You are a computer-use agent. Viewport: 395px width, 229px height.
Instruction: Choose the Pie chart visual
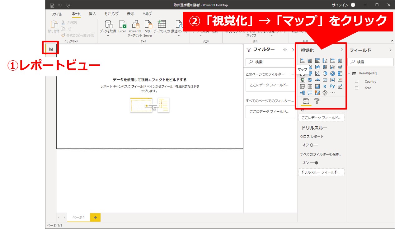point(325,74)
